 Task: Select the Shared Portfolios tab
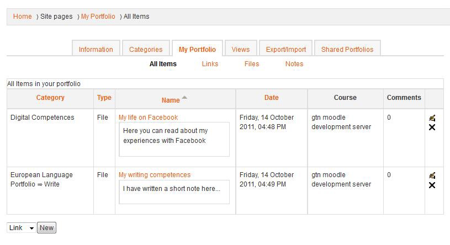347,49
